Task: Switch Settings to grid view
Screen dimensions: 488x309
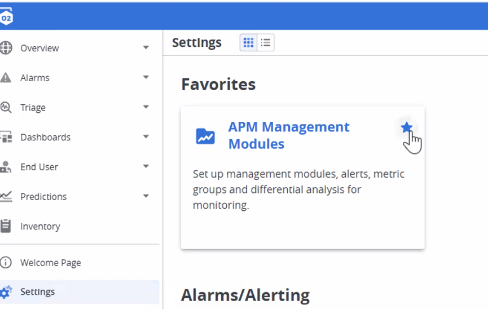Action: click(248, 42)
